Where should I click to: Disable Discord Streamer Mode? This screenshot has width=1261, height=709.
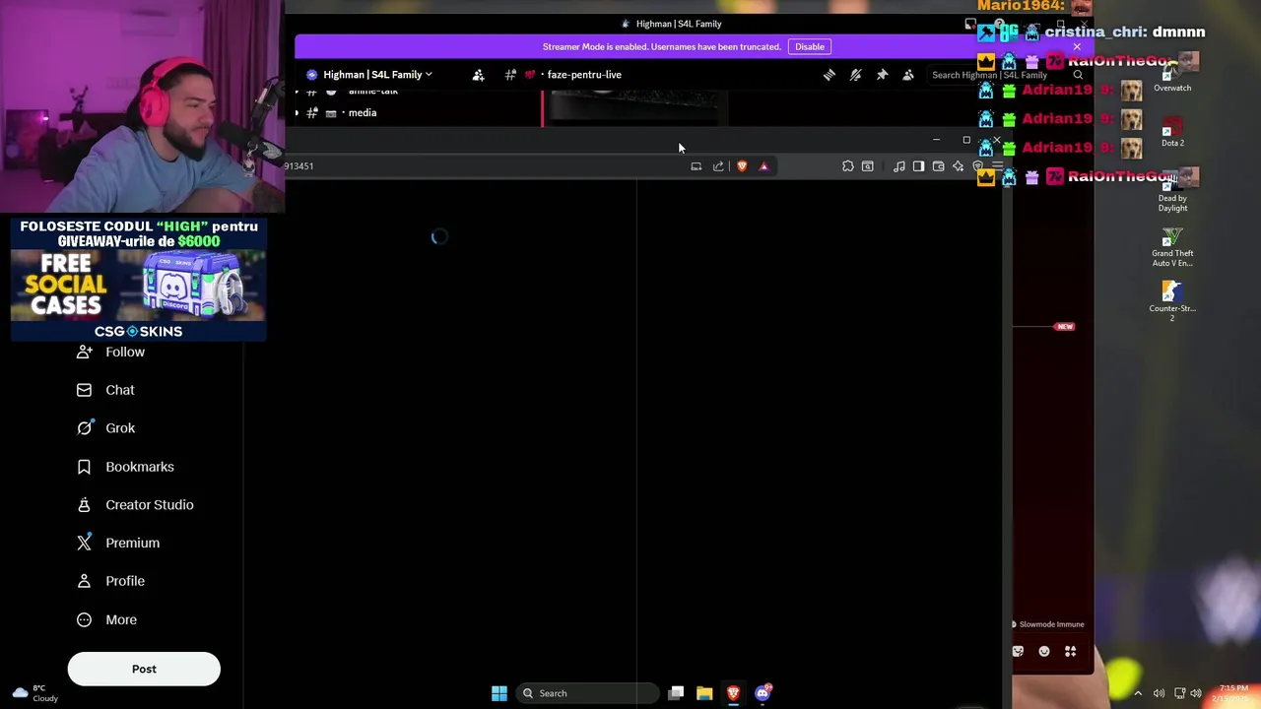(x=810, y=46)
